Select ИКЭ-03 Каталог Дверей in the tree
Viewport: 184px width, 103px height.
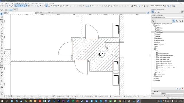pos(164,57)
